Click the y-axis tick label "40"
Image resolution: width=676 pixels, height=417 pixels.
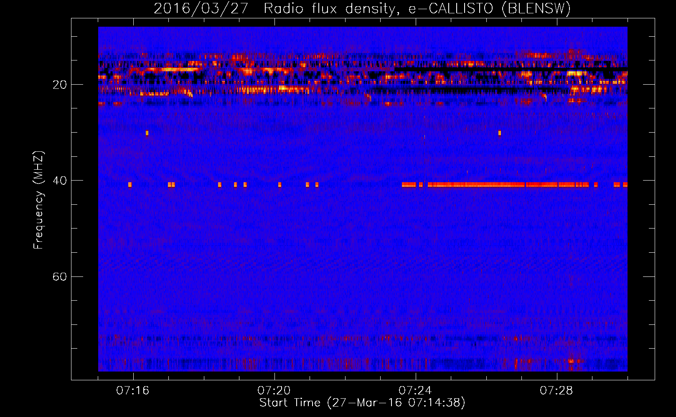coord(60,181)
